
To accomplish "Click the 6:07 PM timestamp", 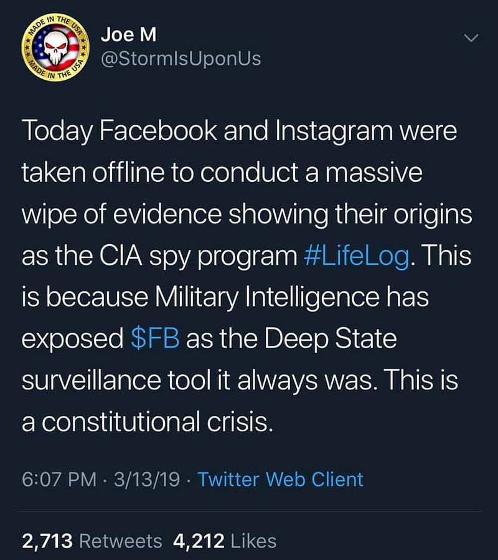I will [x=59, y=479].
